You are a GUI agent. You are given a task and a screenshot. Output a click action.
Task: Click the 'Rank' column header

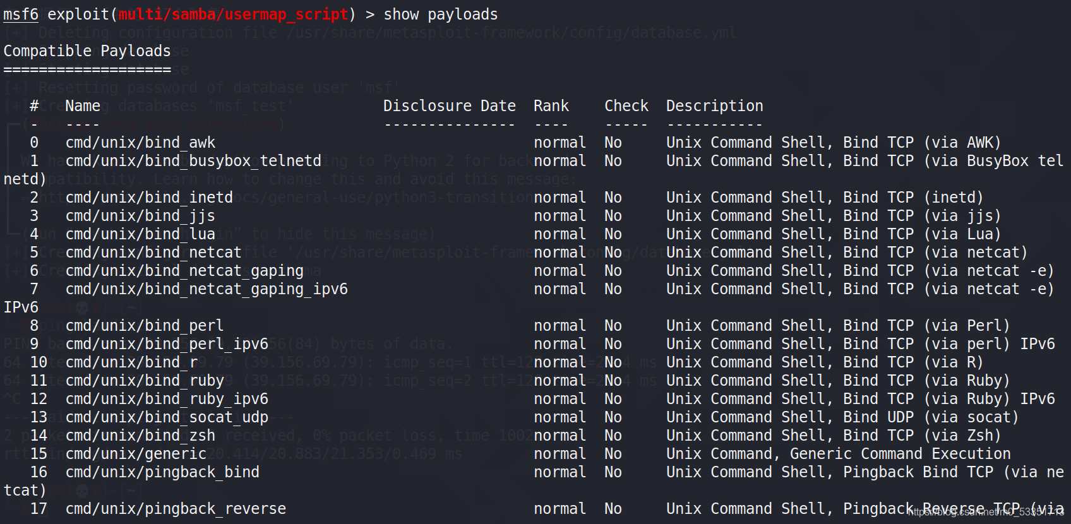[551, 106]
